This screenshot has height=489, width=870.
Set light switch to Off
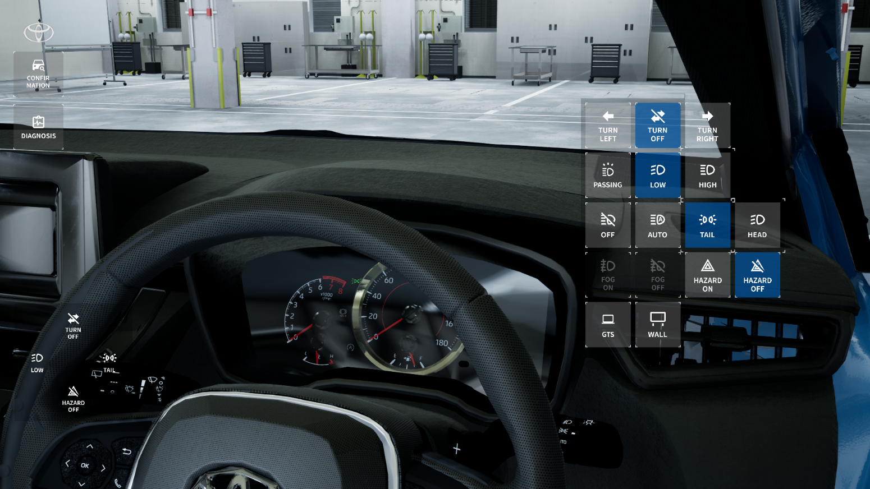(x=608, y=225)
